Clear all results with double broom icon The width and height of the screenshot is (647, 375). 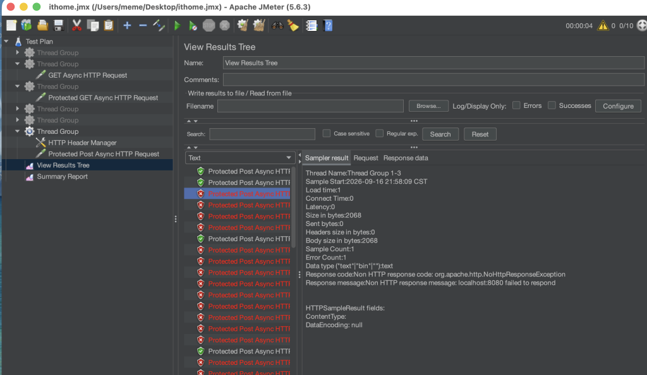click(258, 25)
